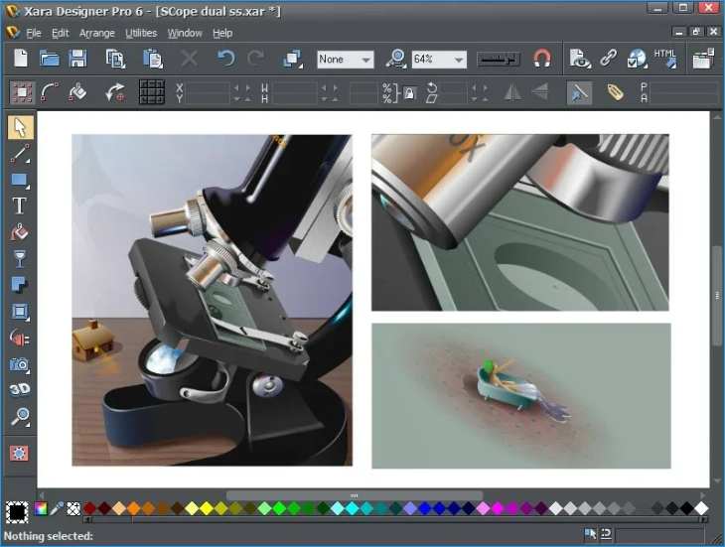This screenshot has width=725, height=547.
Task: Click the width W input field
Action: 295,86
